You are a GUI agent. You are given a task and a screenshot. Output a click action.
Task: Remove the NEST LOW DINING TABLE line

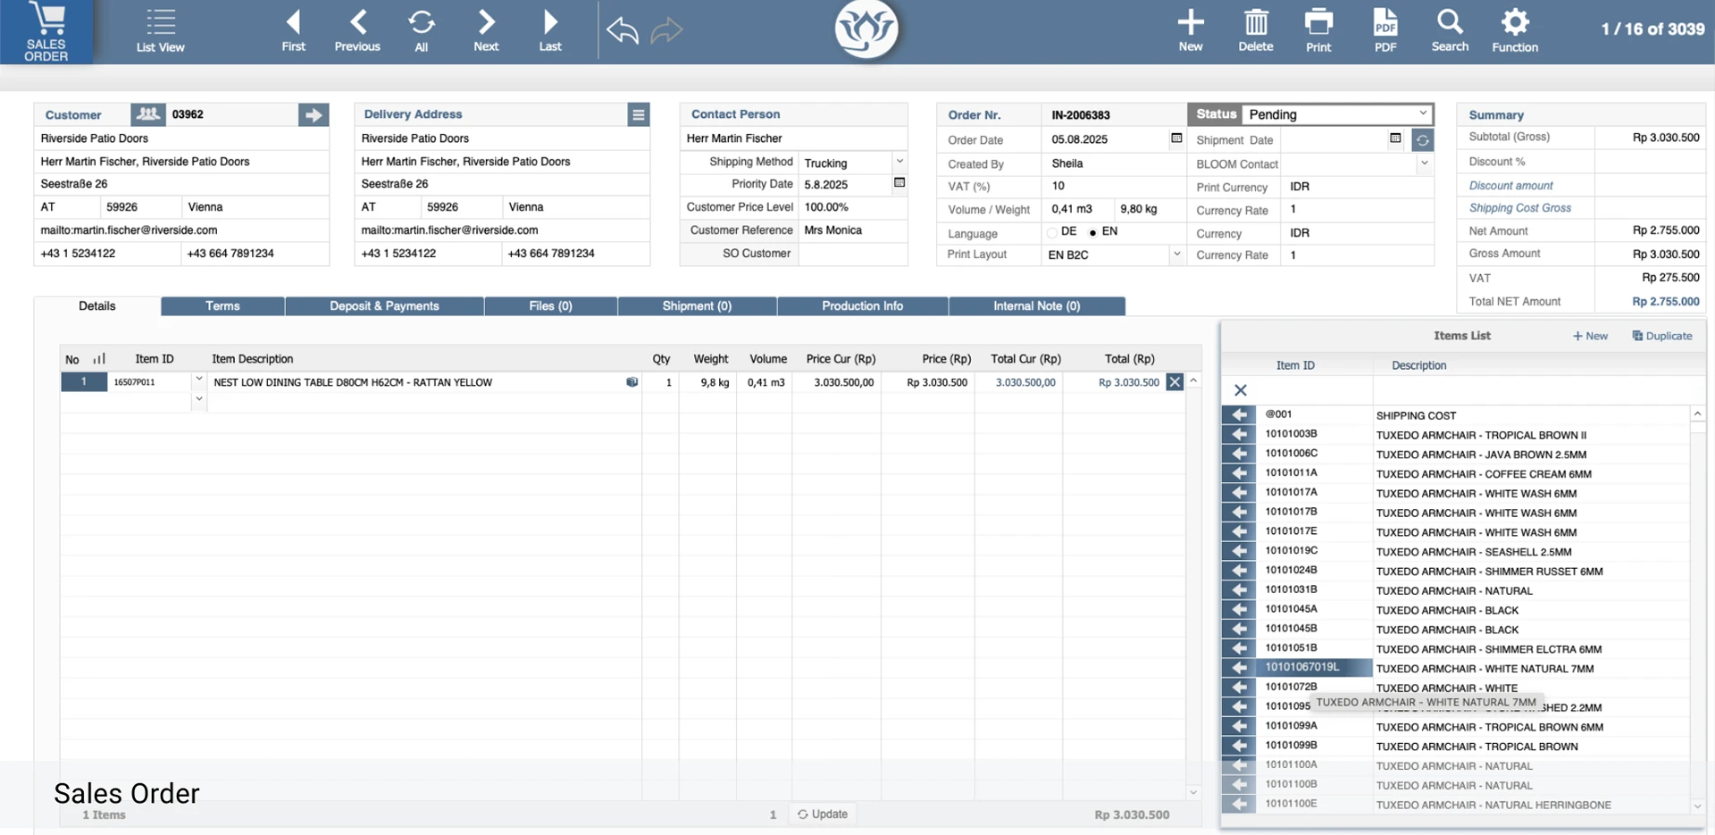click(x=1175, y=382)
